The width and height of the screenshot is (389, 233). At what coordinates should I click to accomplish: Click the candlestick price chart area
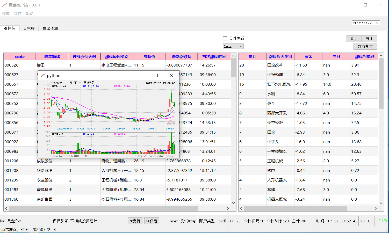[x=113, y=106]
